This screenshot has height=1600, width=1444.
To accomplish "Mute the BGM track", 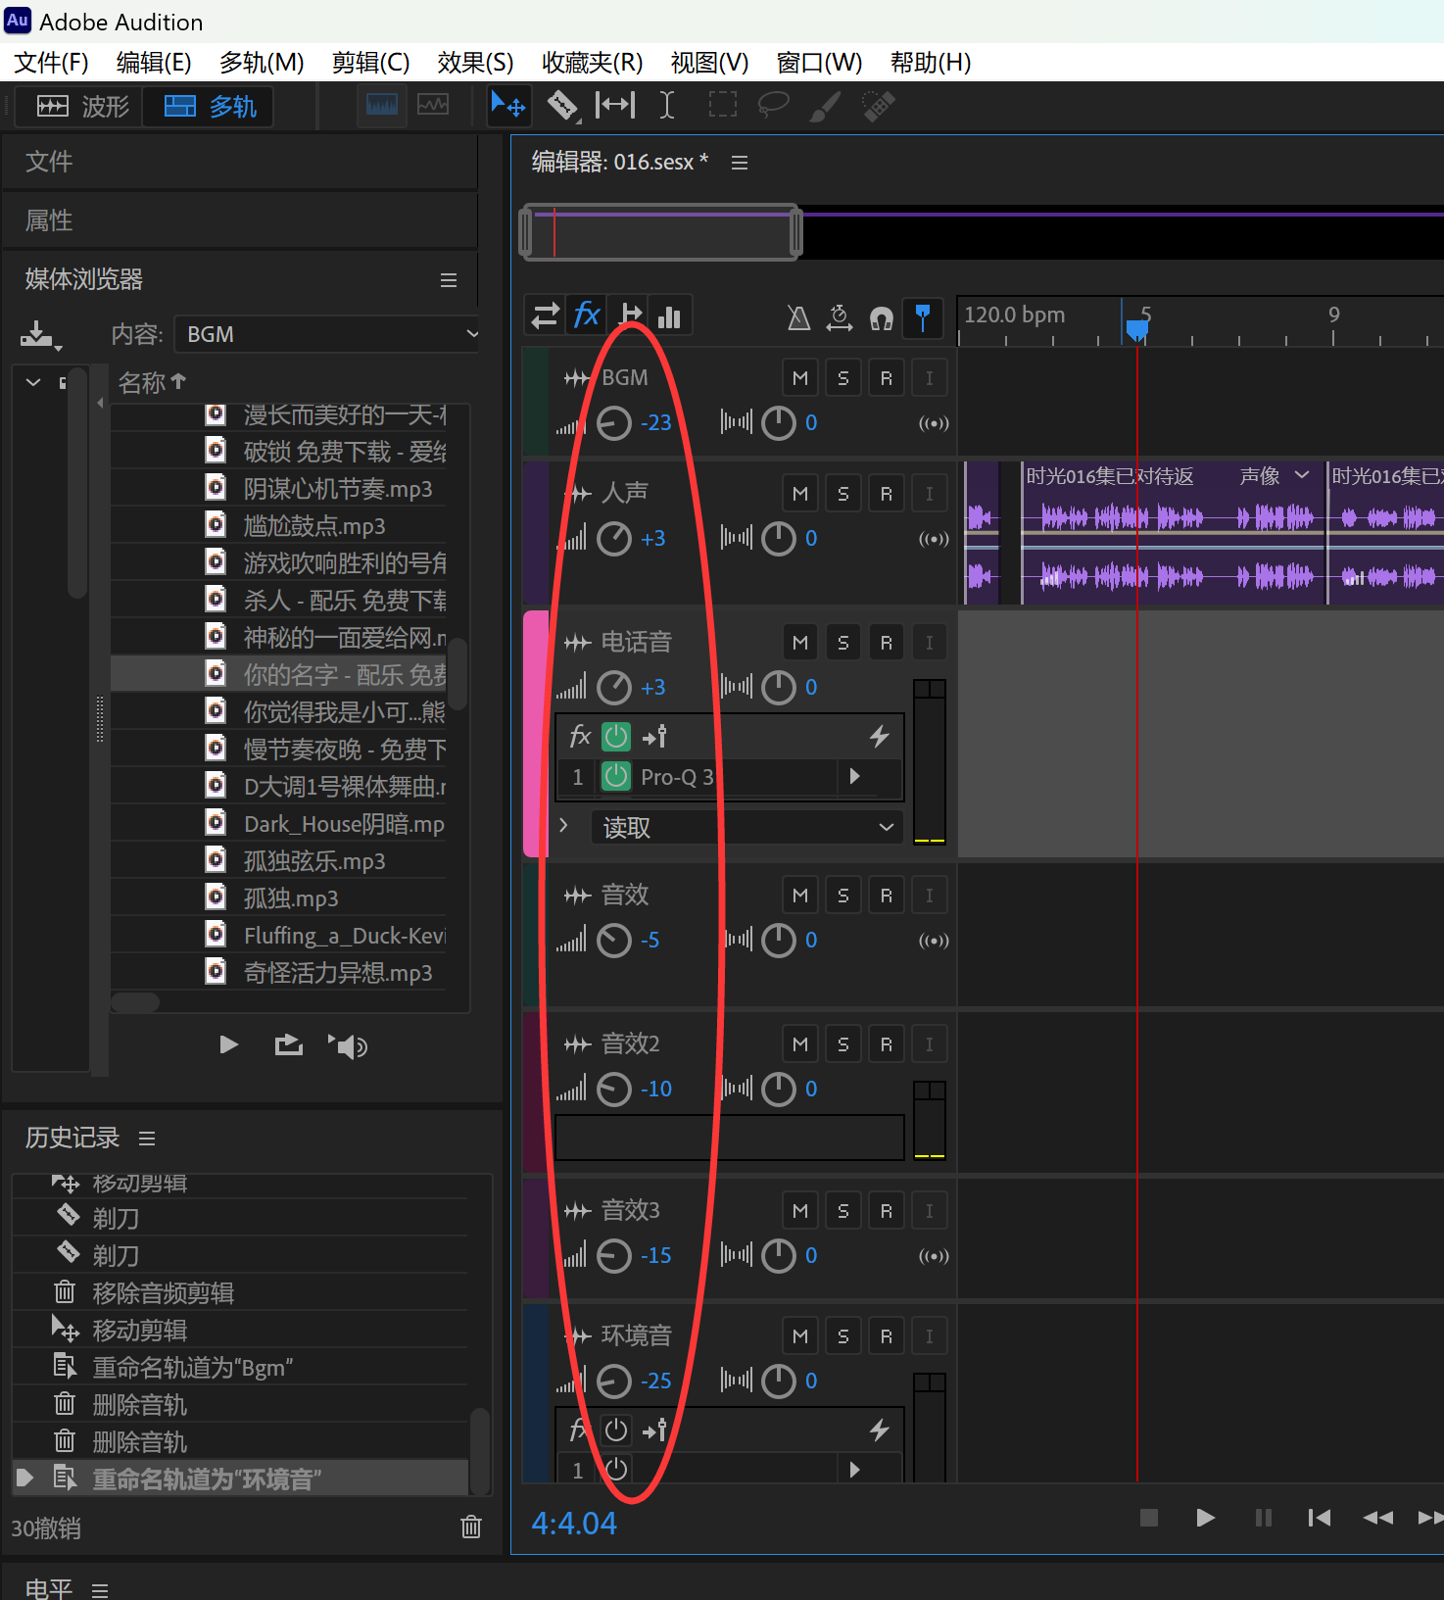I will [800, 378].
